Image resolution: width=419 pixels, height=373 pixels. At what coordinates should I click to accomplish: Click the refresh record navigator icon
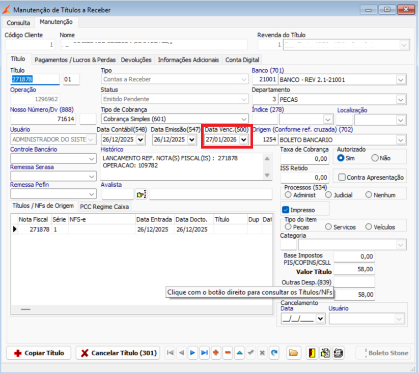pos(274,353)
